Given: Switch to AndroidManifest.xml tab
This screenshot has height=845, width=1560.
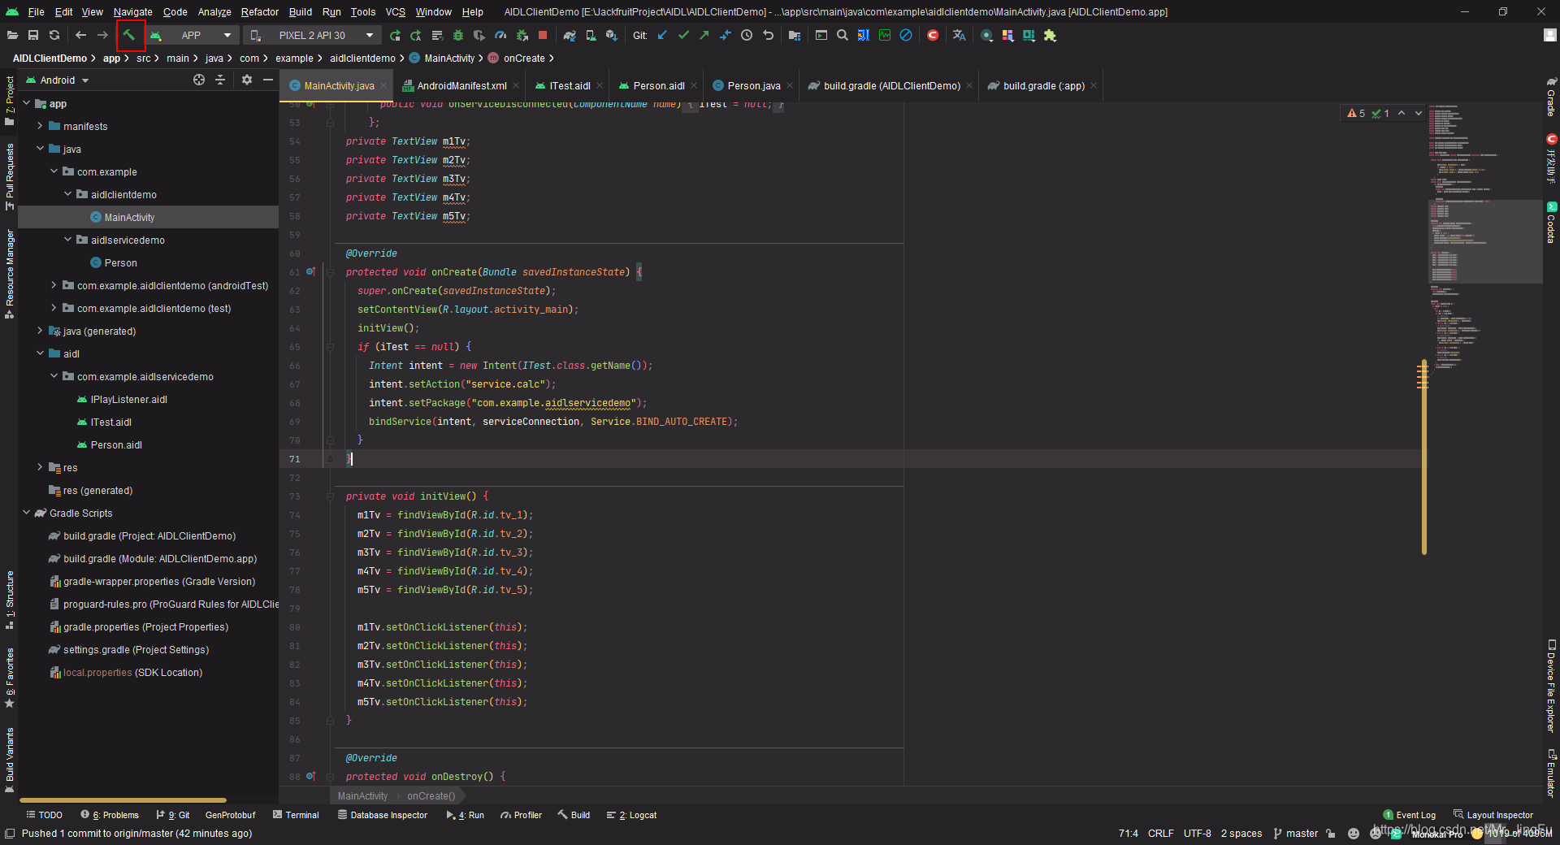Looking at the screenshot, I should [x=461, y=85].
